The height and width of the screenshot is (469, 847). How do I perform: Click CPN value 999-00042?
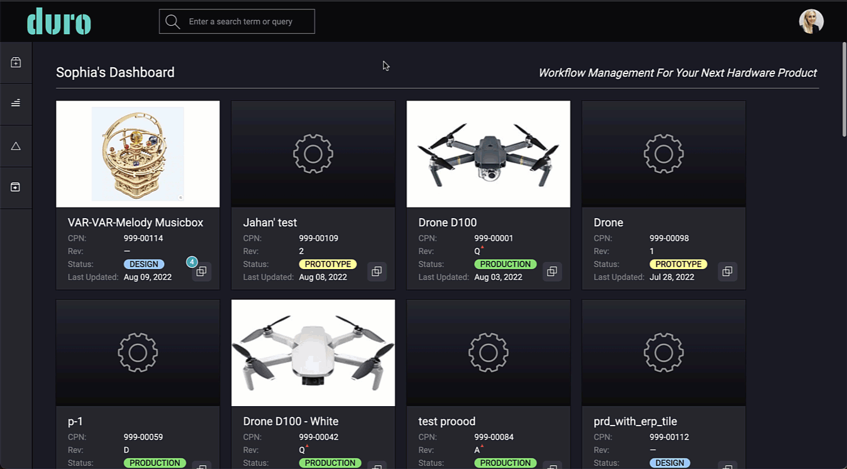pos(319,437)
